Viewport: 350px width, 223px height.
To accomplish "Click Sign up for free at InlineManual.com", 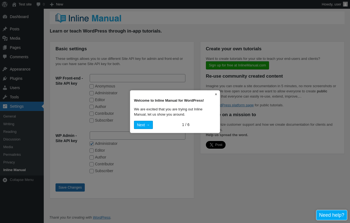I will tap(237, 65).
